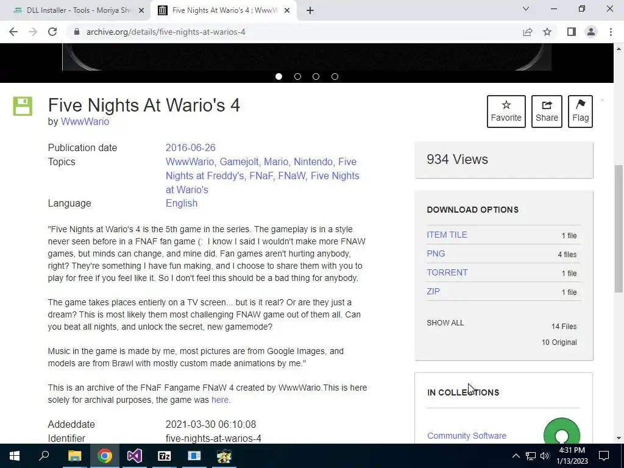Click the 934 Views text

[457, 159]
